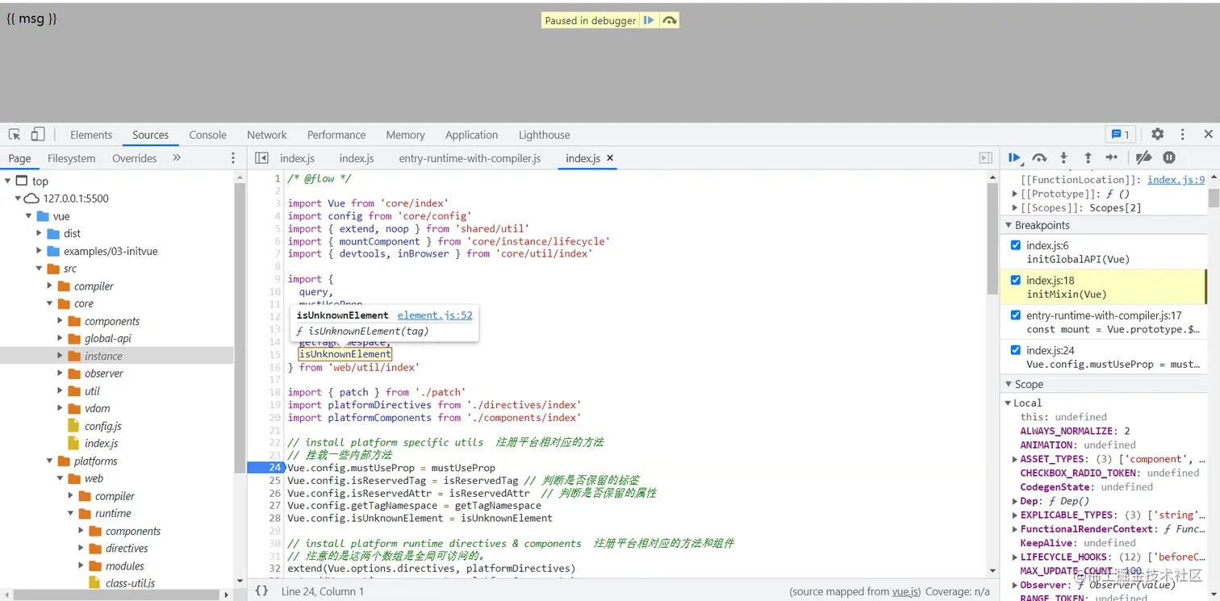Screen dimensions: 1220x601
Task: Expand the LIFECYCLE_HOOKS array in scope
Action: [1015, 557]
